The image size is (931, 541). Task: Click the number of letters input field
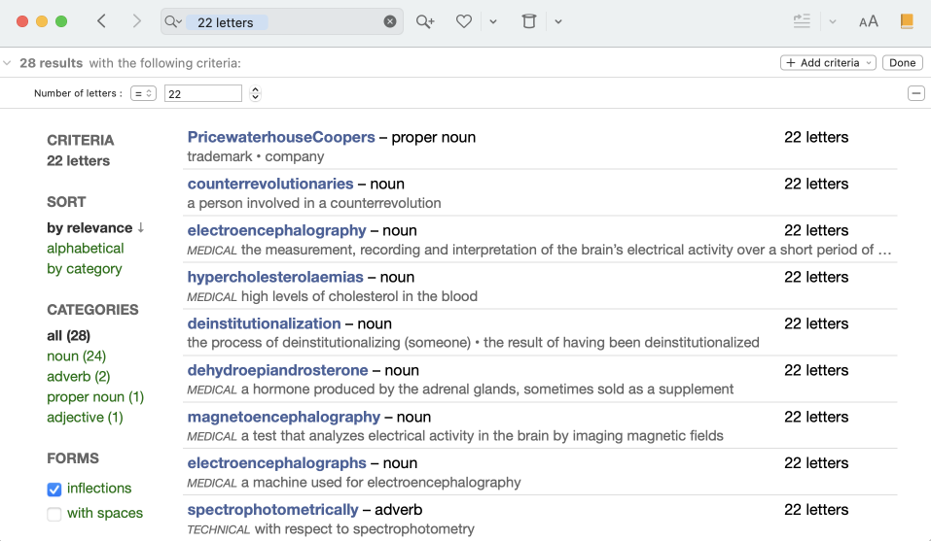point(202,93)
